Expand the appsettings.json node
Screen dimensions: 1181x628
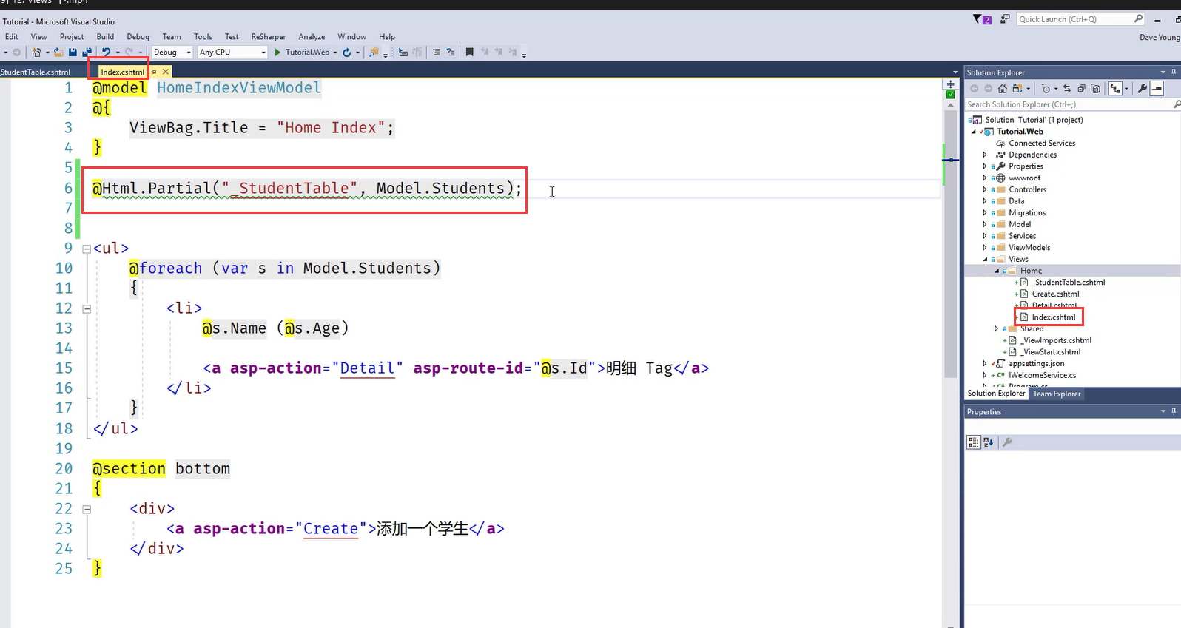pos(984,363)
